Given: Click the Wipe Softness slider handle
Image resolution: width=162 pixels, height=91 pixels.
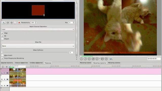Looking at the screenshot, I should coord(2,52).
